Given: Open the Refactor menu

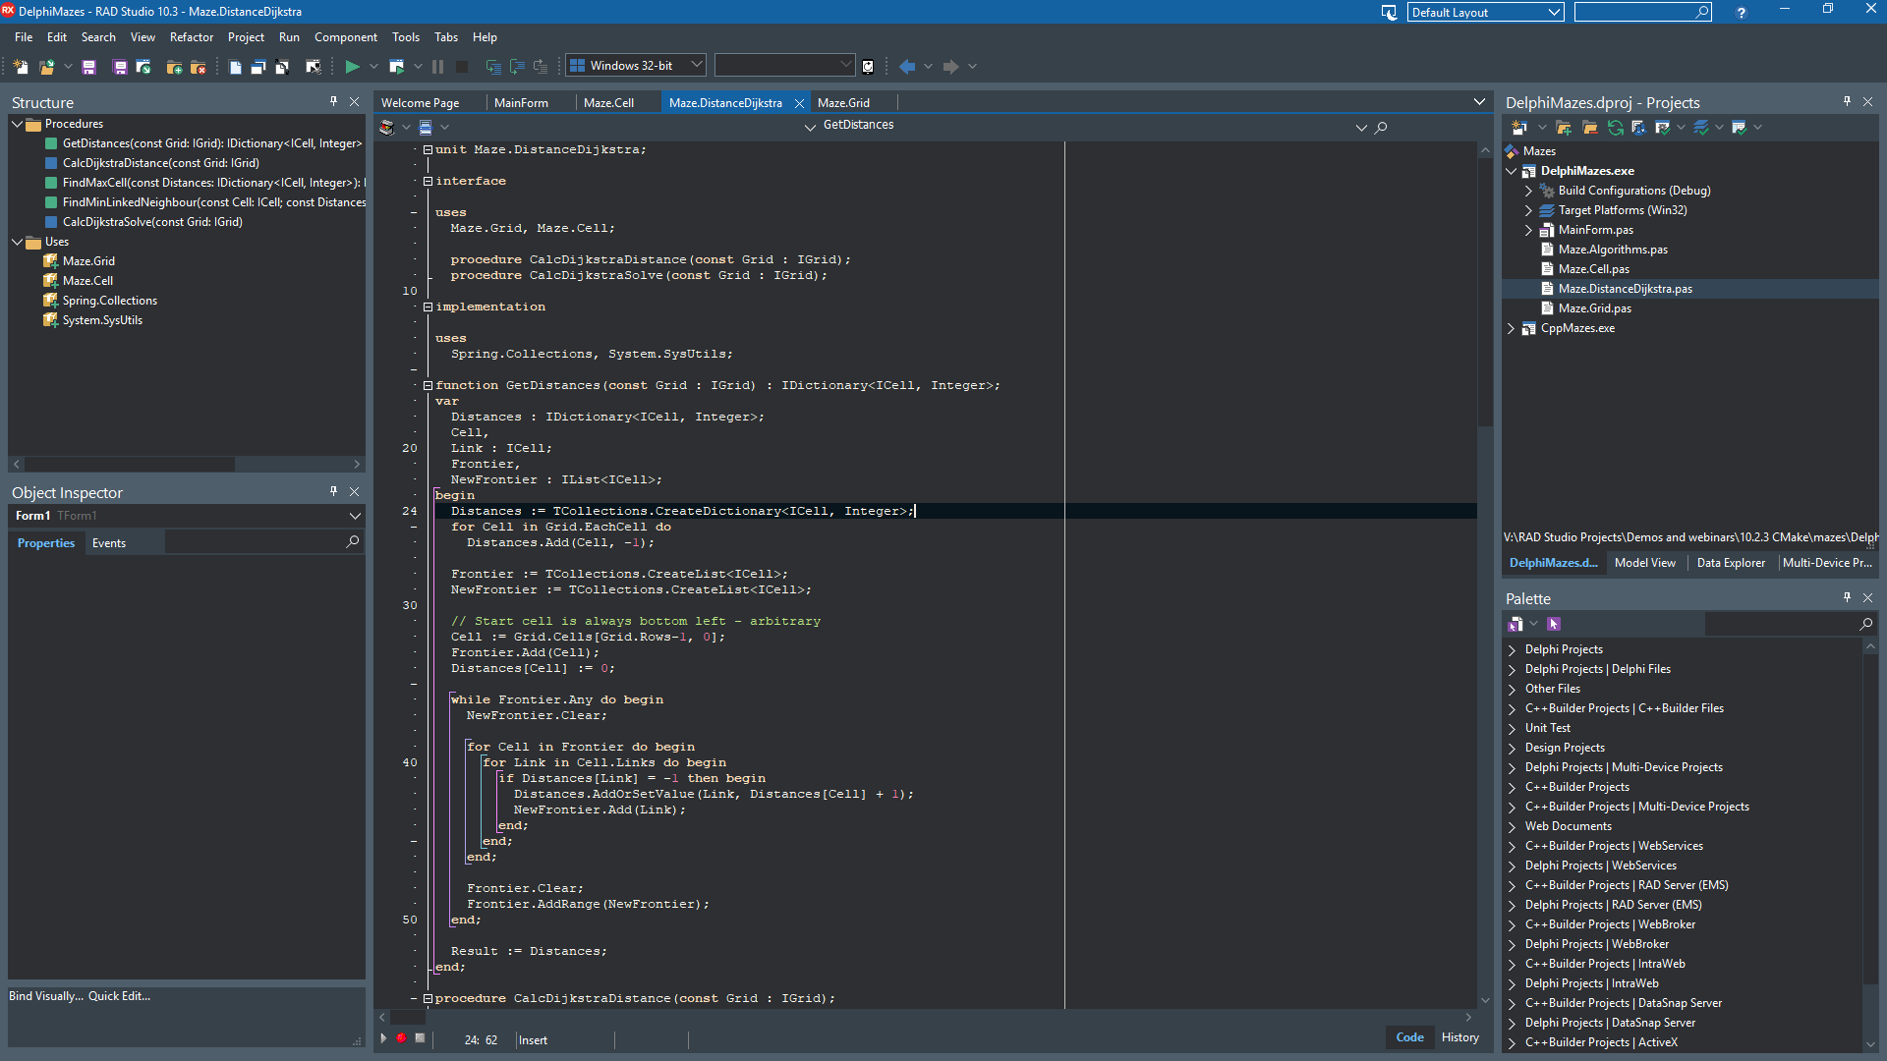Looking at the screenshot, I should pos(192,37).
